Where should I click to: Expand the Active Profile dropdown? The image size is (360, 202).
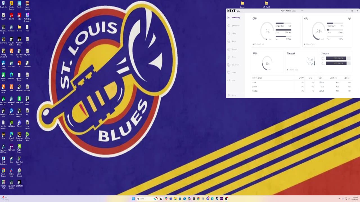(298, 11)
